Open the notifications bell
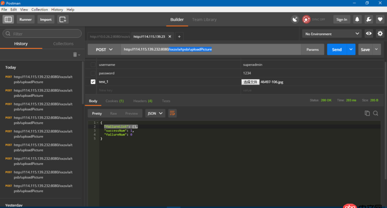387x208 pixels. tap(357, 19)
